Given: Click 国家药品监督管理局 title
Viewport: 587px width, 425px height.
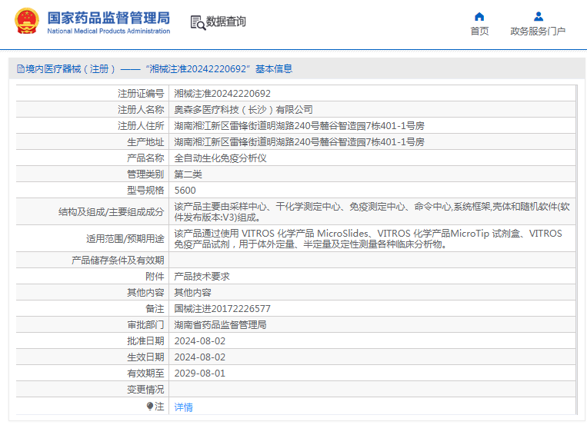Looking at the screenshot, I should tap(108, 18).
